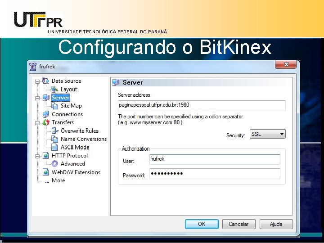This screenshot has height=243, width=324.
Task: Click the HTTP Protocol globe icon
Action: tap(45, 155)
